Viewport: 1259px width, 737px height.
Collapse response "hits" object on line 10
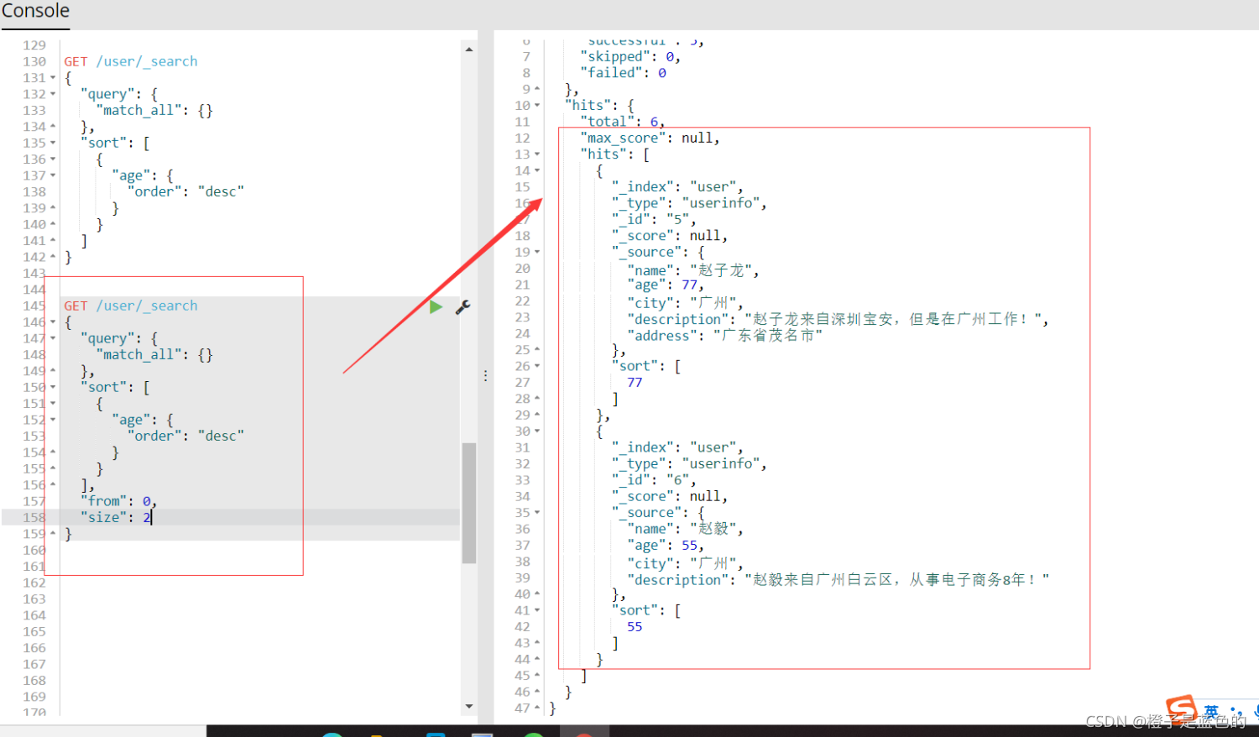click(x=537, y=106)
